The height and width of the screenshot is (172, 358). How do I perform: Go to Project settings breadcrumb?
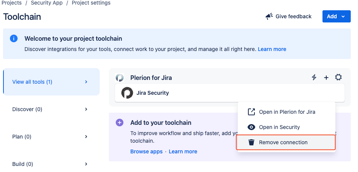pos(91,3)
